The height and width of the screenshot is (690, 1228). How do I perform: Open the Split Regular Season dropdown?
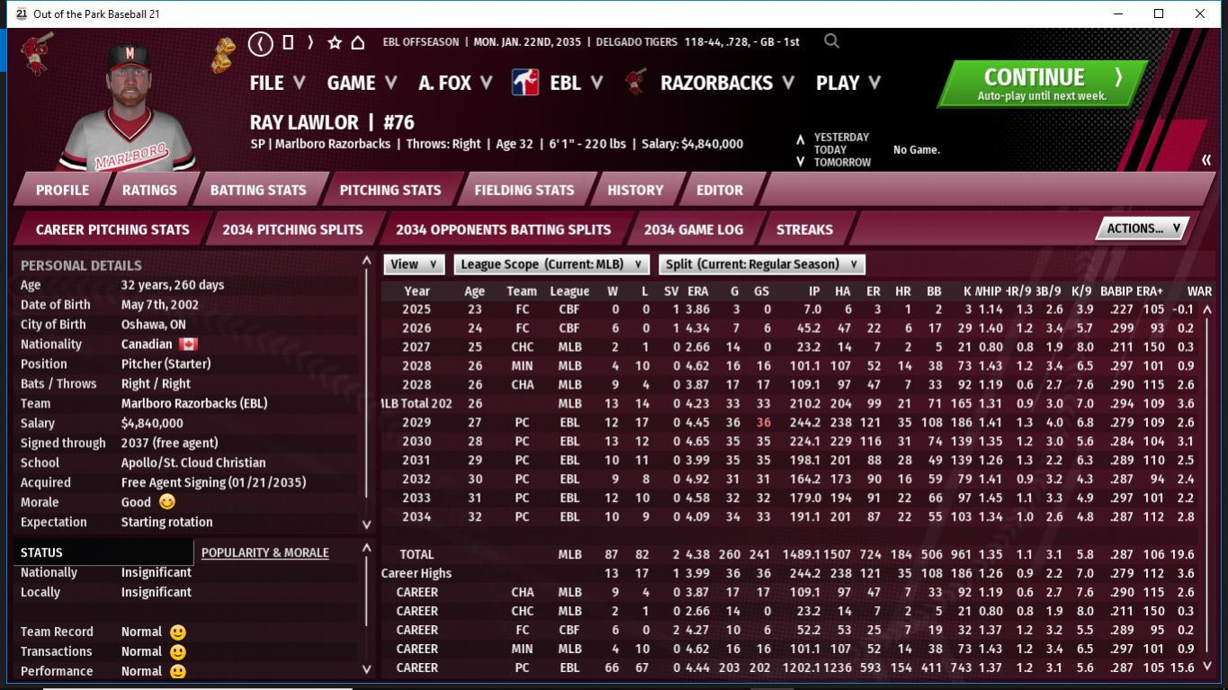point(761,264)
